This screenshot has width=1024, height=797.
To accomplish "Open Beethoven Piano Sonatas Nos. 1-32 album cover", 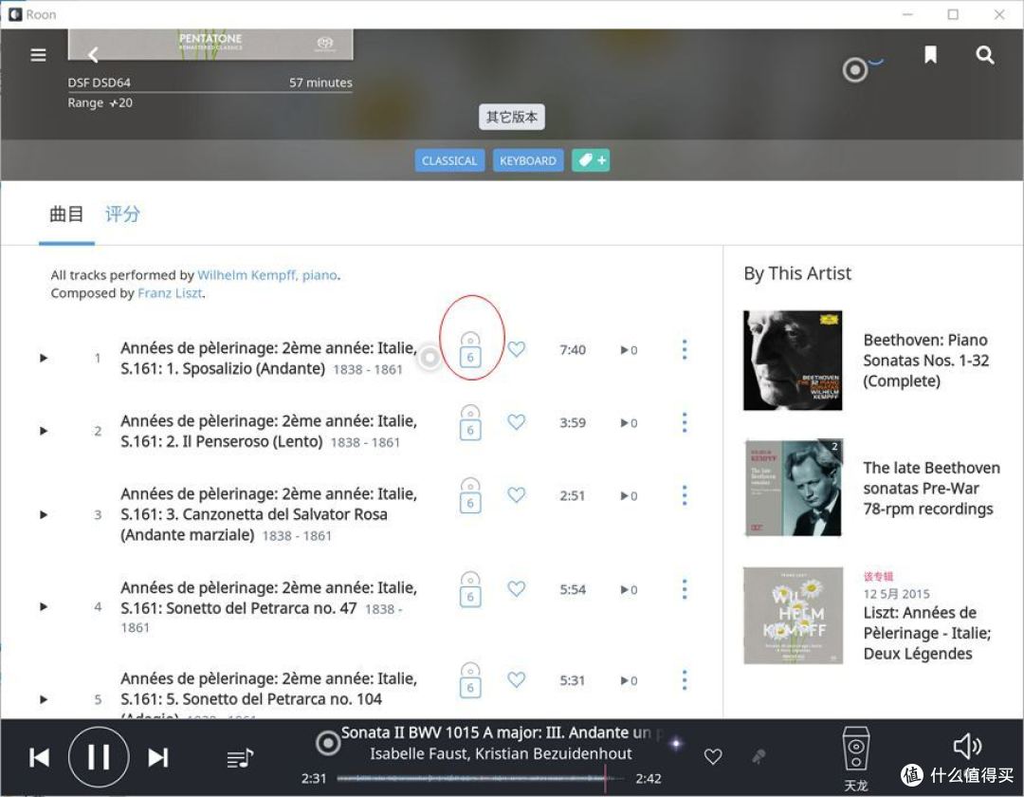I will 793,361.
